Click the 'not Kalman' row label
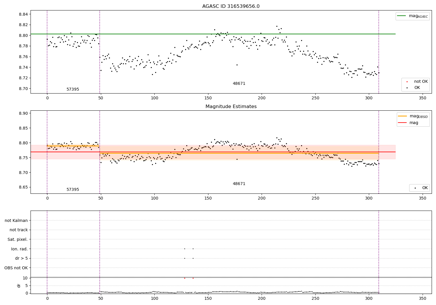 click(x=16, y=220)
